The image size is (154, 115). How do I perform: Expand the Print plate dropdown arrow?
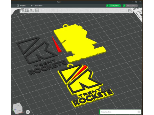[x=124, y=5]
